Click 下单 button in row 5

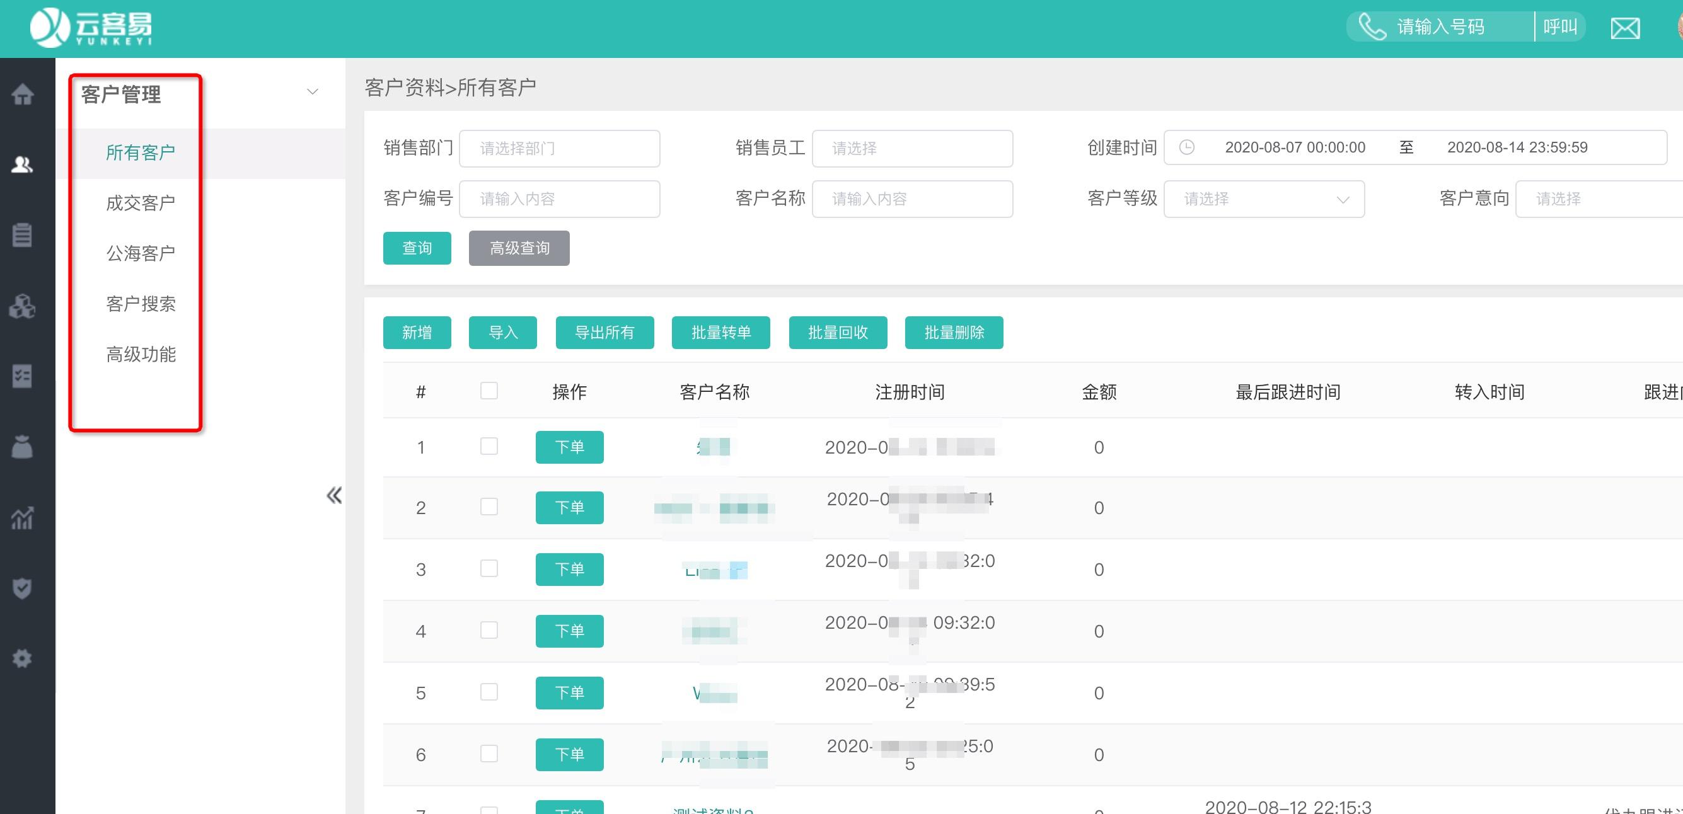point(569,692)
